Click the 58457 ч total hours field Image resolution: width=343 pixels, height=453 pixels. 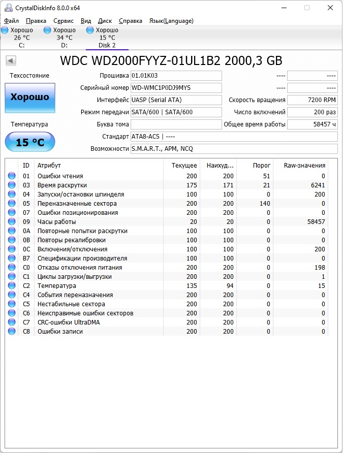(313, 124)
